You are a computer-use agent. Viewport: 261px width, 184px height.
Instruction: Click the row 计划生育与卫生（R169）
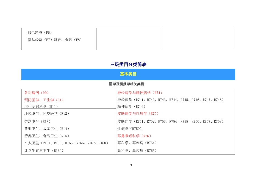point(44,151)
